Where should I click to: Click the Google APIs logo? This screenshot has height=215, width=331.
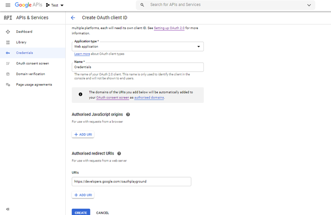[28, 5]
